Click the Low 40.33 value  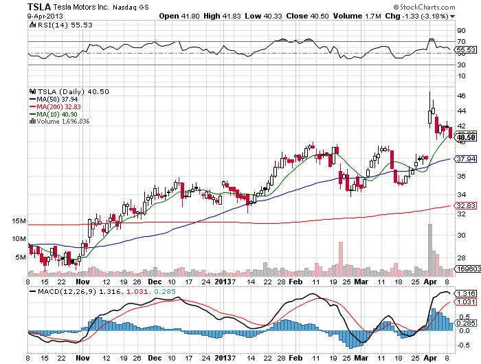coord(263,16)
